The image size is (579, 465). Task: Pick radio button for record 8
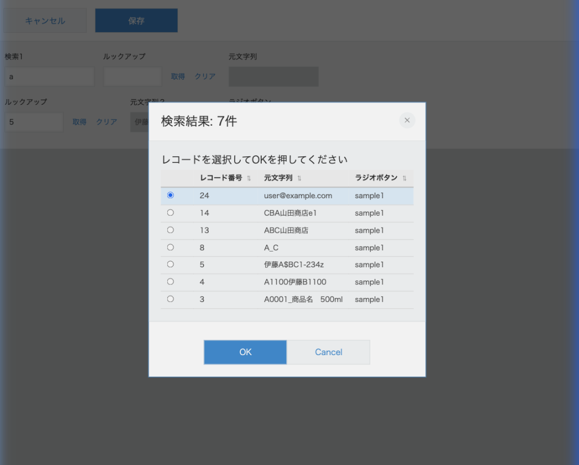pyautogui.click(x=171, y=248)
